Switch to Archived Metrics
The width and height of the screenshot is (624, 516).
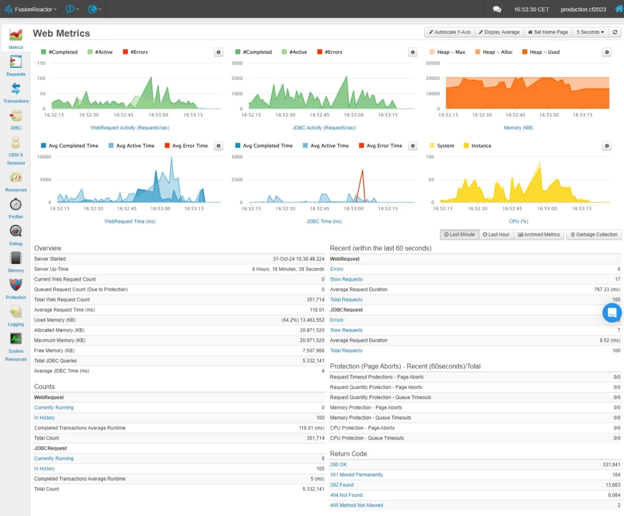[x=539, y=235]
